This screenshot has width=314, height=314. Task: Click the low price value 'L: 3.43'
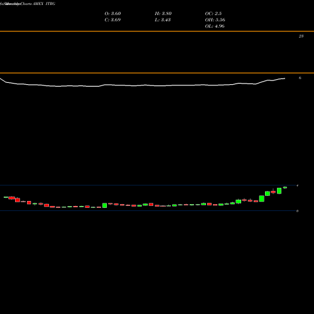point(163,20)
